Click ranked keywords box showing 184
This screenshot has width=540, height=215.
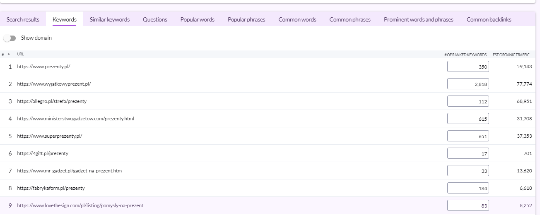click(x=468, y=188)
